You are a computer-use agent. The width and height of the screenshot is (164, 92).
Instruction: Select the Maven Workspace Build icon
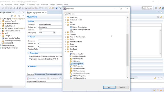pyautogui.click(x=71, y=30)
